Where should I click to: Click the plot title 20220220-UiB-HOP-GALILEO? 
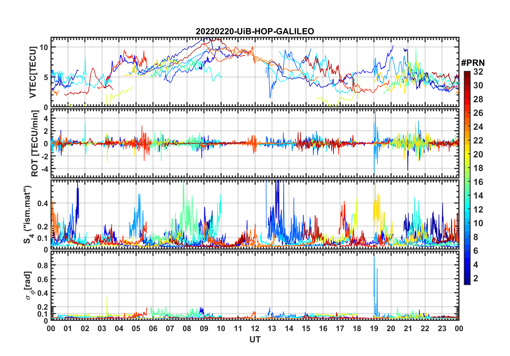[x=255, y=32]
